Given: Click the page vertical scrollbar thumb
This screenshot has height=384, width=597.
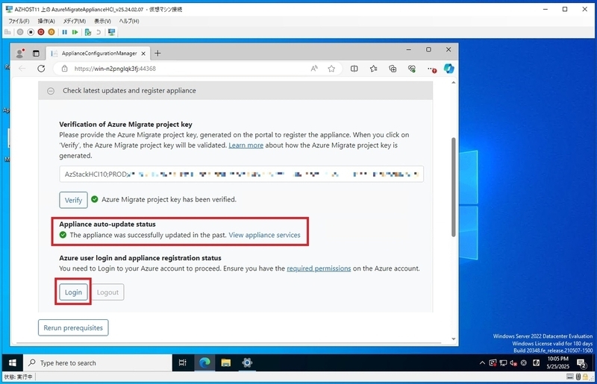Looking at the screenshot, I should tap(453, 187).
